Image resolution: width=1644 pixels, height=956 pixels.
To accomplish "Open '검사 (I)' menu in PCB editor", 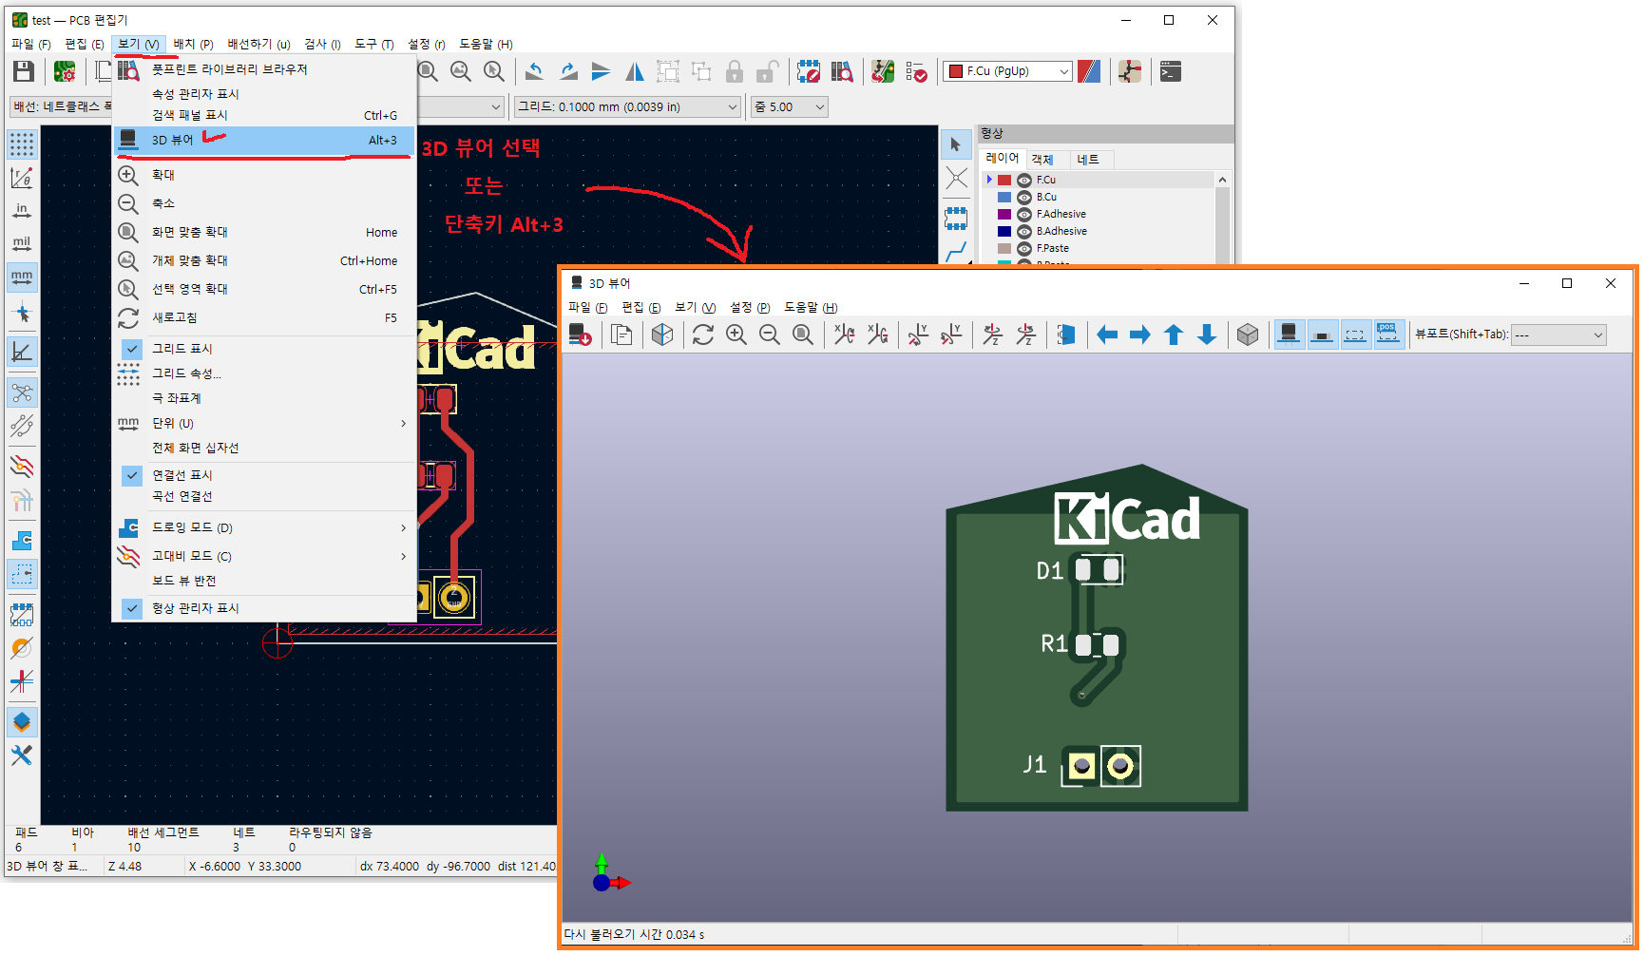I will pyautogui.click(x=322, y=44).
